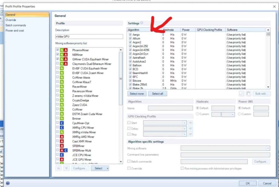Image resolution: width=279 pixels, height=187 pixels.
Task: Click the N A badge beside PhoenixMiner
Action: point(64,50)
